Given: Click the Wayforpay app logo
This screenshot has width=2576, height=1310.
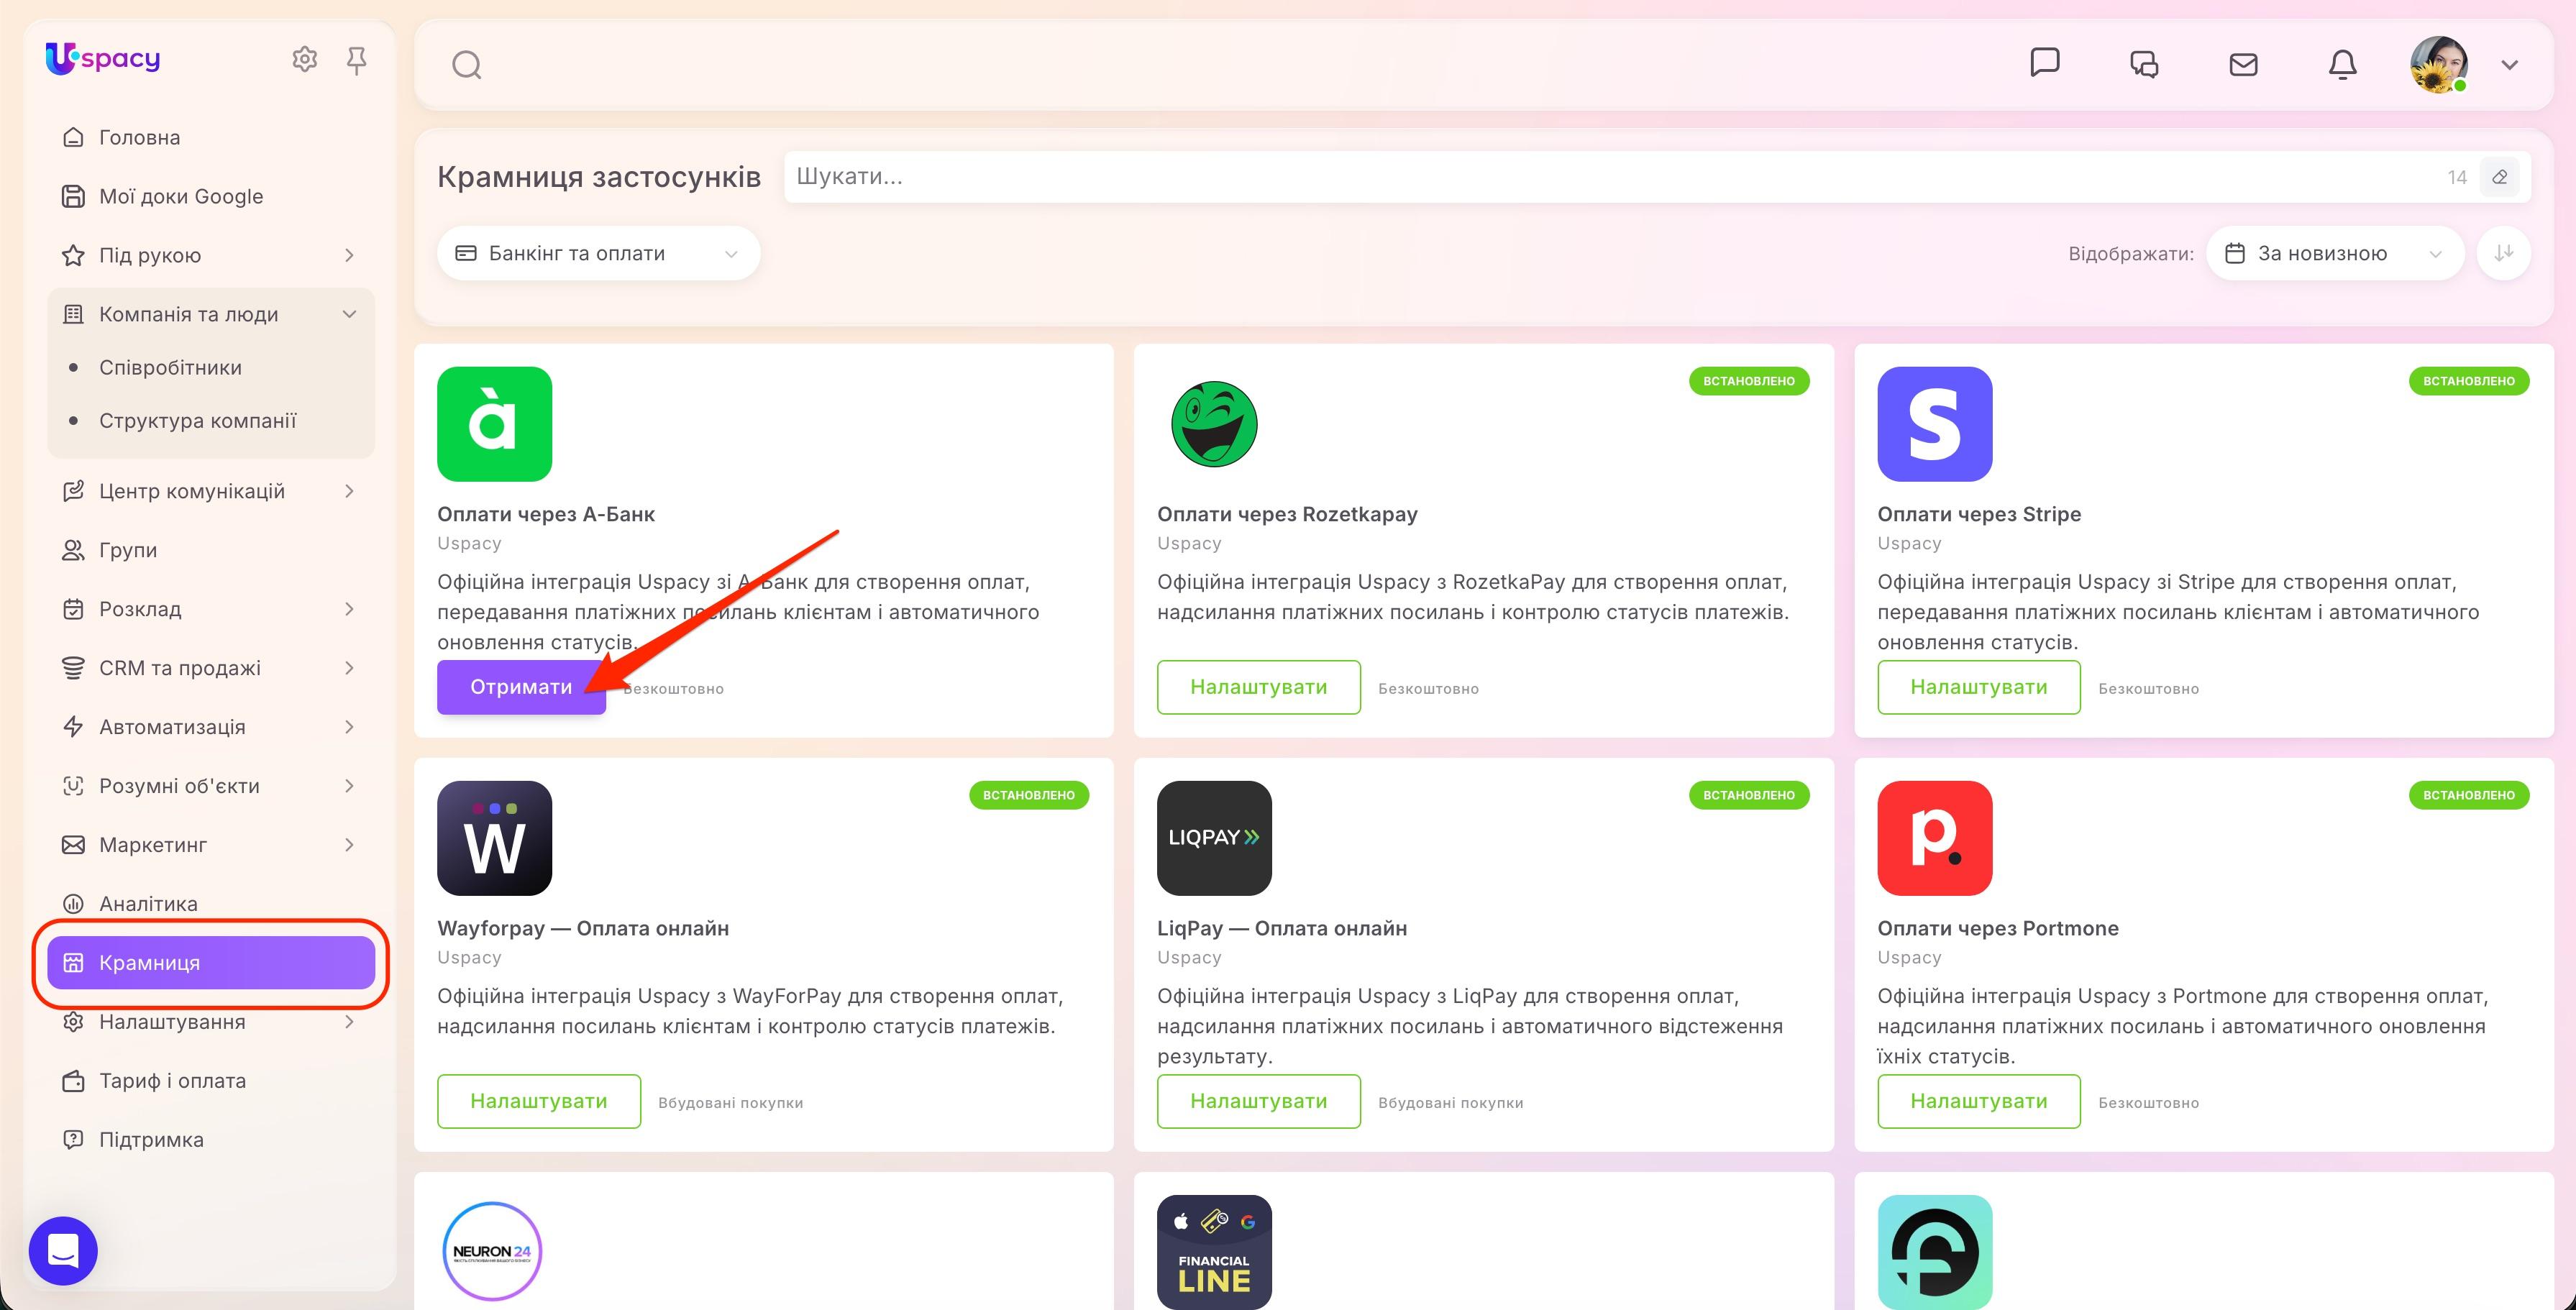Looking at the screenshot, I should pos(494,838).
